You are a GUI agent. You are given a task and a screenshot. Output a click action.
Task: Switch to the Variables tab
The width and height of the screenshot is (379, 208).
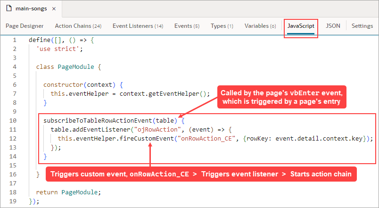260,26
